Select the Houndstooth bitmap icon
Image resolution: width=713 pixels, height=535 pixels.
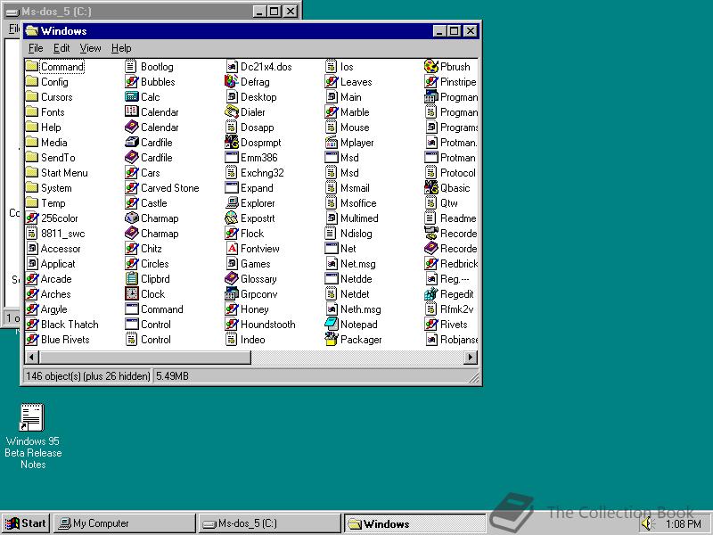point(231,325)
